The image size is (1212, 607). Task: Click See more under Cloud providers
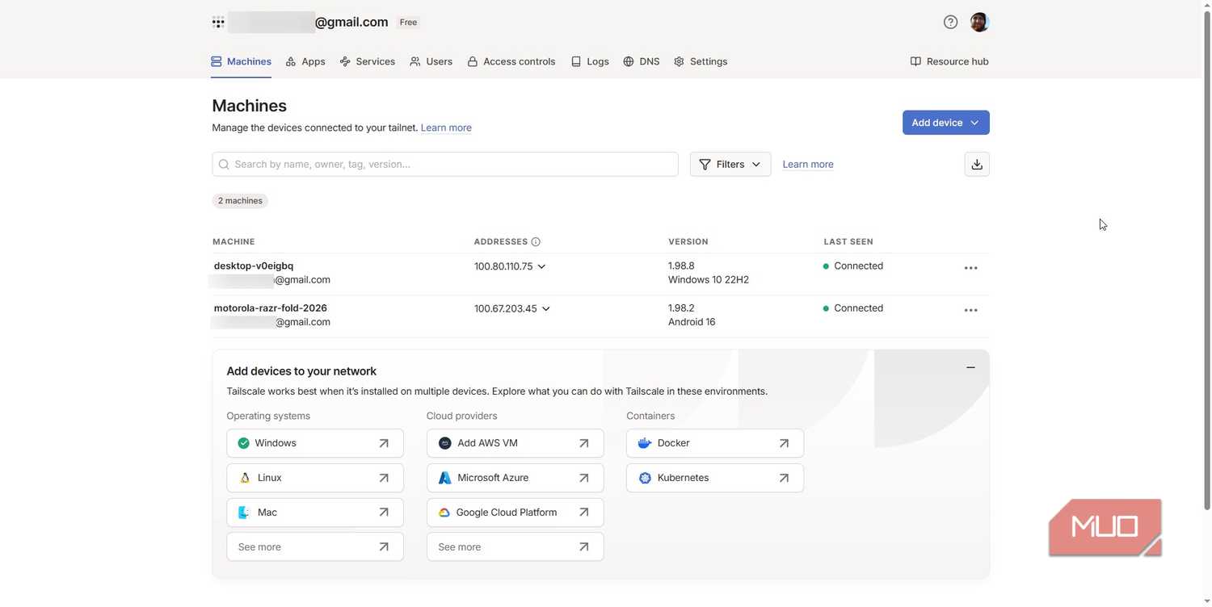[516, 547]
